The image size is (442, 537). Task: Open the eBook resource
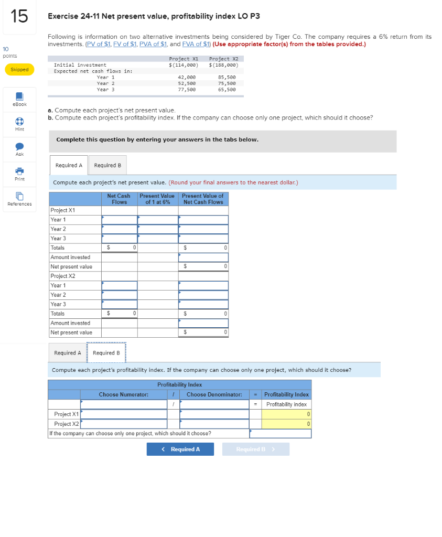[x=19, y=97]
